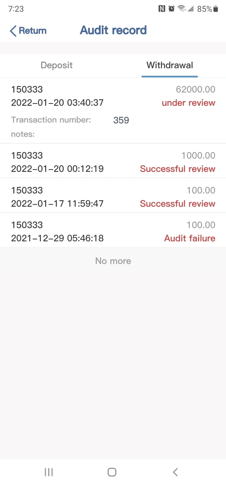
Task: Tap the alarm clock status icon
Action: coord(171,9)
